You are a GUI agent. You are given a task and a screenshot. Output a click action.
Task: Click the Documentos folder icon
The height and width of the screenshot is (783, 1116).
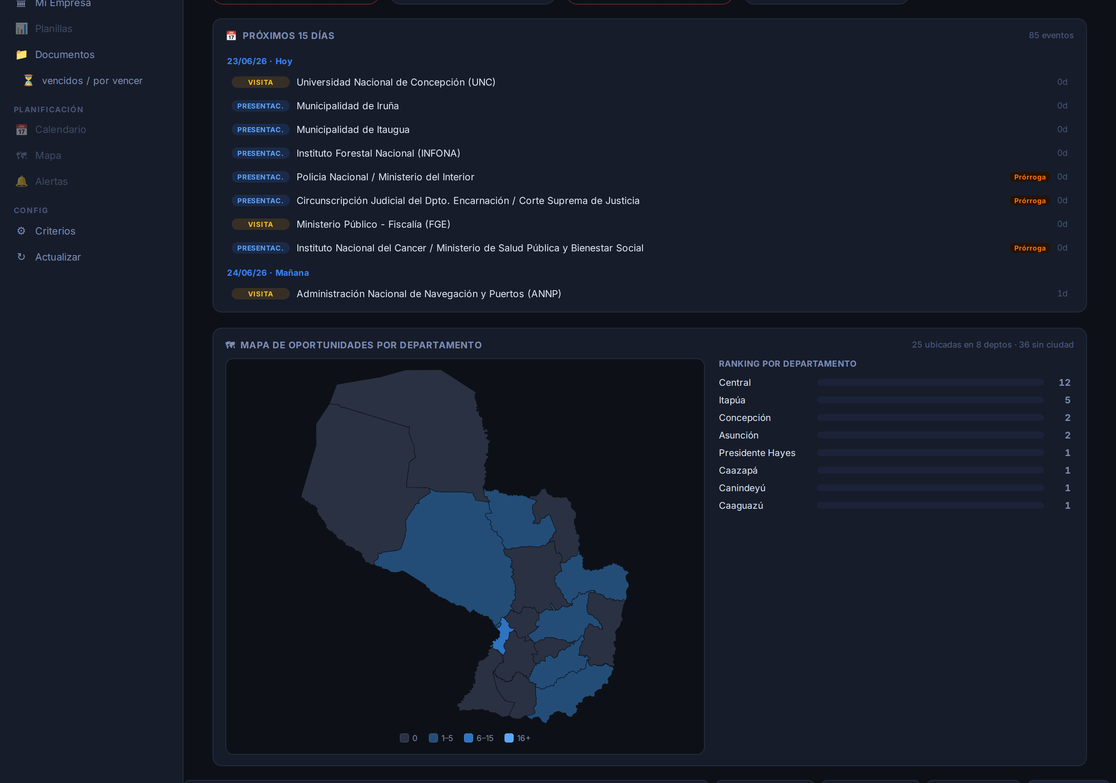[21, 54]
